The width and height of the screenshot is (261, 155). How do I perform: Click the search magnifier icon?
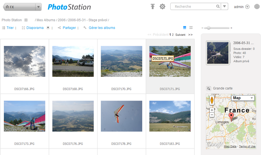coord(218,7)
